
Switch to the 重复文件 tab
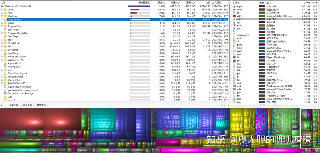tap(41, 105)
